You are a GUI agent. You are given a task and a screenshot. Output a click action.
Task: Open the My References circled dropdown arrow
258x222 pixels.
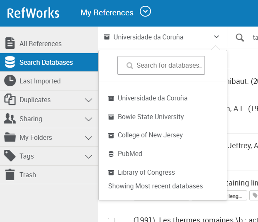coord(145,12)
